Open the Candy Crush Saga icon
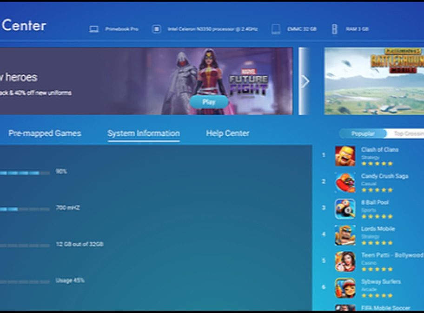 (x=345, y=183)
